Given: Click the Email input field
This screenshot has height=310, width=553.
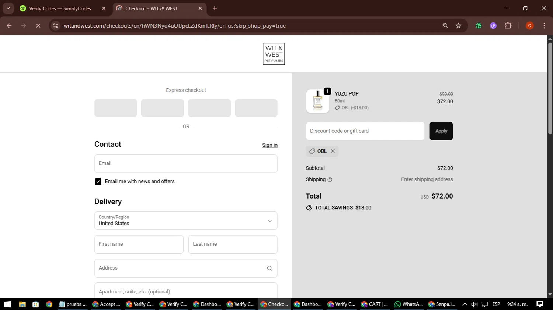Looking at the screenshot, I should (186, 164).
